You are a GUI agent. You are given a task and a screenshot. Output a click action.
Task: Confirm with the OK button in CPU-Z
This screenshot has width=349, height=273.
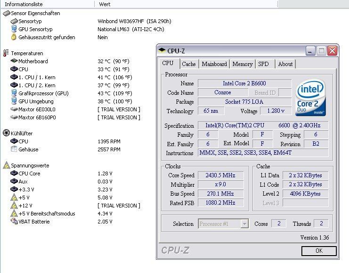point(319,251)
